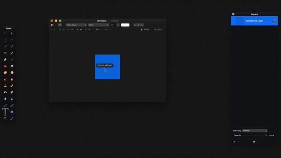The image size is (281, 158).
Task: Select the blue Shape tool
Action: 12,112
